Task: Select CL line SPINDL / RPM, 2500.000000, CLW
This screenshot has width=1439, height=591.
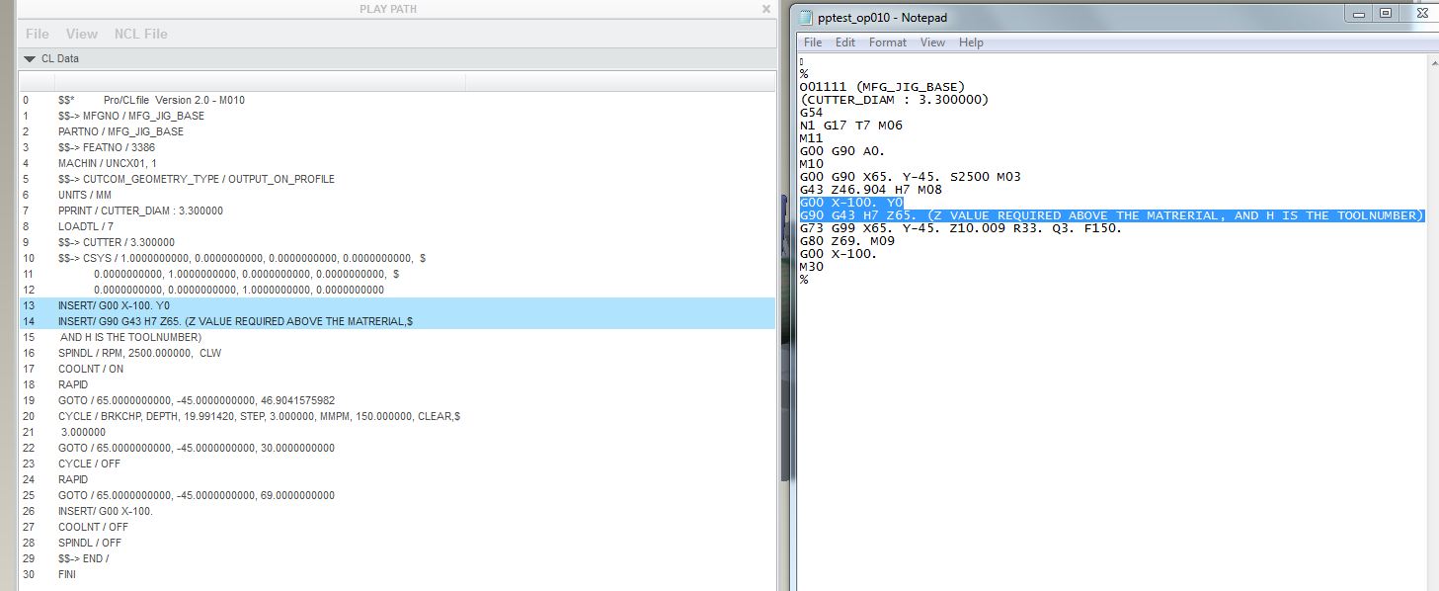Action: [x=397, y=353]
